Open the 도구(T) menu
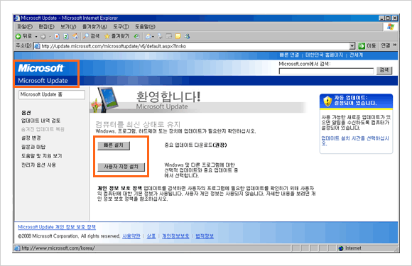Image resolution: width=412 pixels, height=266 pixels. pos(121,26)
